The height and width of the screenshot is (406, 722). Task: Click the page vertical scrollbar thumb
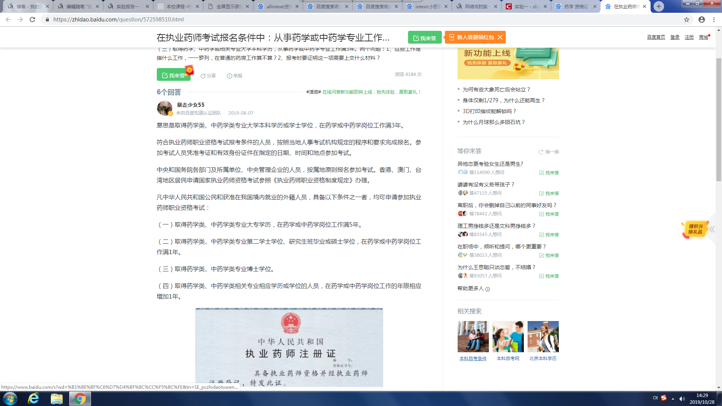pyautogui.click(x=719, y=120)
